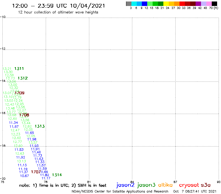Click the blue wave height value 10.67
221x194 pixels.
click(24, 176)
